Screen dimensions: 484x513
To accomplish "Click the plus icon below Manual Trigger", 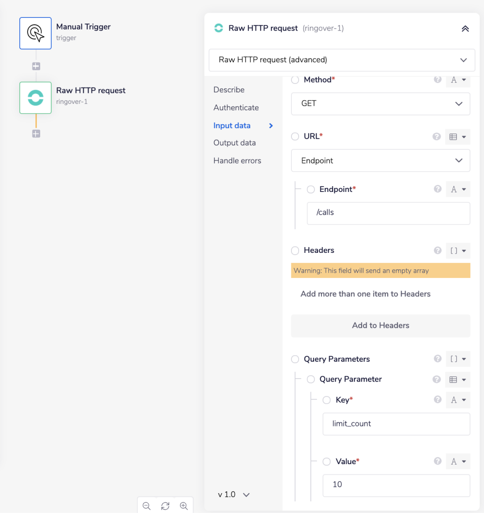I will [36, 66].
